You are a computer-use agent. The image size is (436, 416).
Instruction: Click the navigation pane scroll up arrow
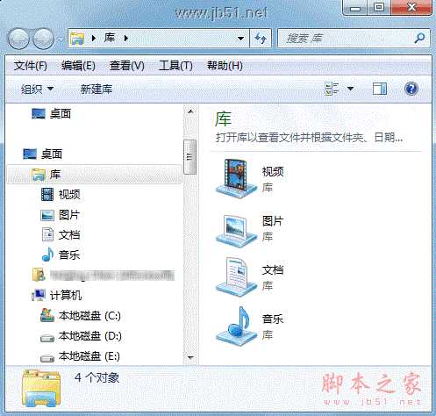coord(190,111)
